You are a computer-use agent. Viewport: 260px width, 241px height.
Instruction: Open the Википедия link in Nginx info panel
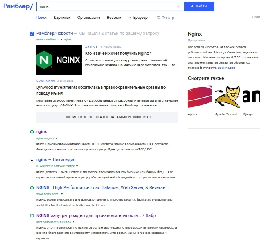point(226,68)
